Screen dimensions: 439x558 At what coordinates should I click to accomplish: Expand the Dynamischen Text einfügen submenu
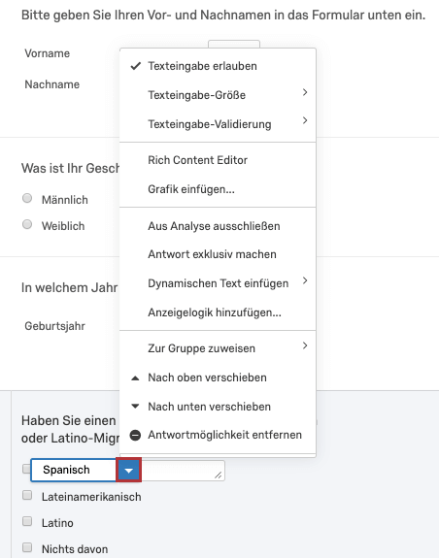tap(305, 280)
